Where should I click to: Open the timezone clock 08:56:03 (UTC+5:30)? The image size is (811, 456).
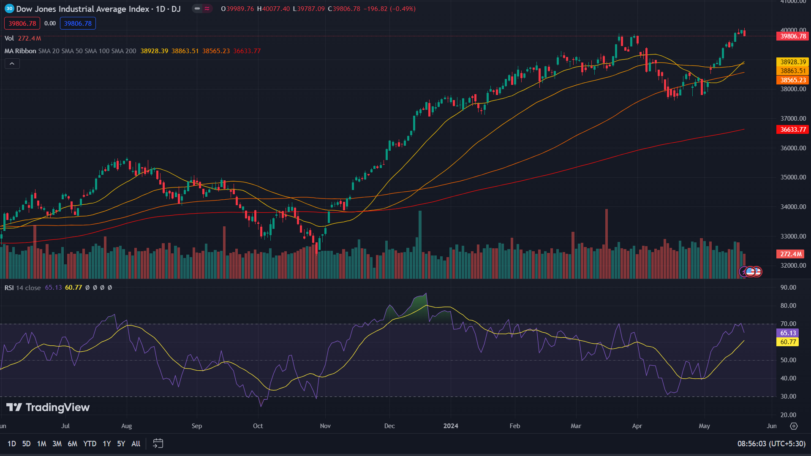coord(771,444)
